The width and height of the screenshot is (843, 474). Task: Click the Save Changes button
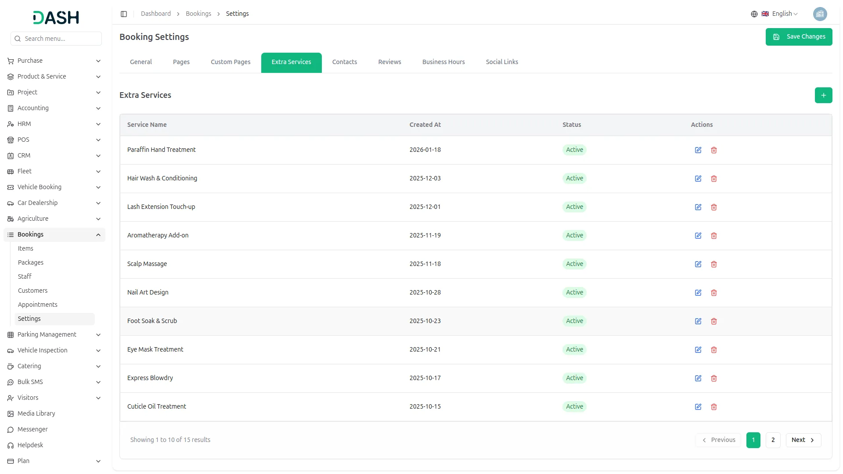click(798, 37)
